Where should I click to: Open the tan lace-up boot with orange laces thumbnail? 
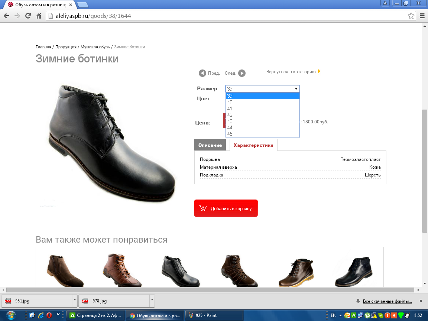pyautogui.click(x=122, y=270)
